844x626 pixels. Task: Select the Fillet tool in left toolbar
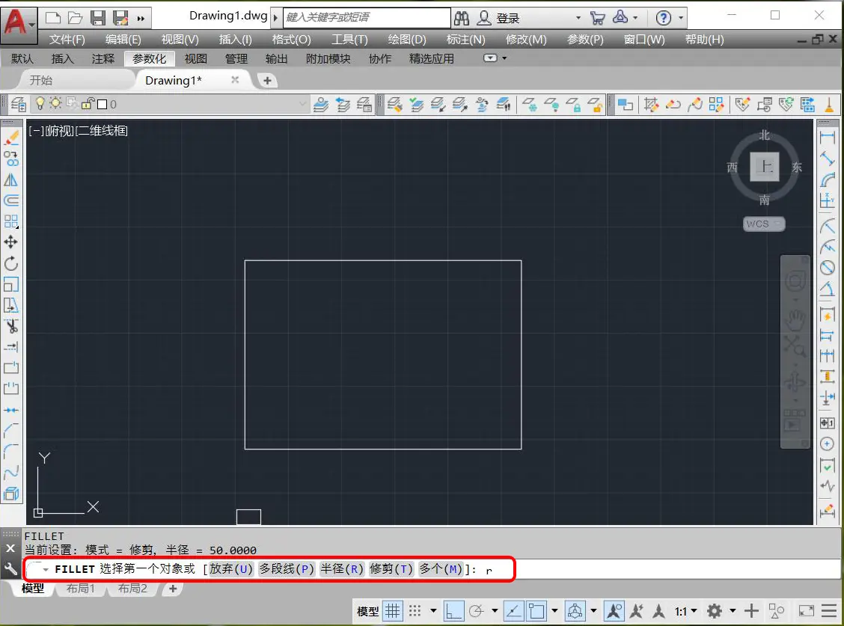11,451
